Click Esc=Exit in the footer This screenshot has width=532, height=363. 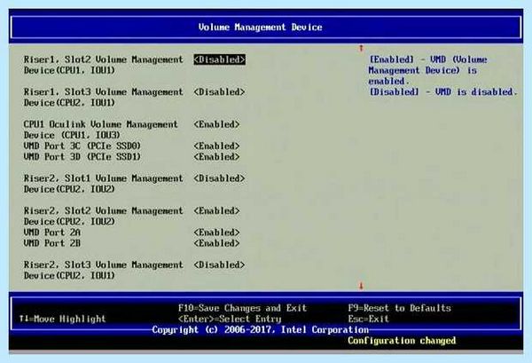pyautogui.click(x=369, y=320)
